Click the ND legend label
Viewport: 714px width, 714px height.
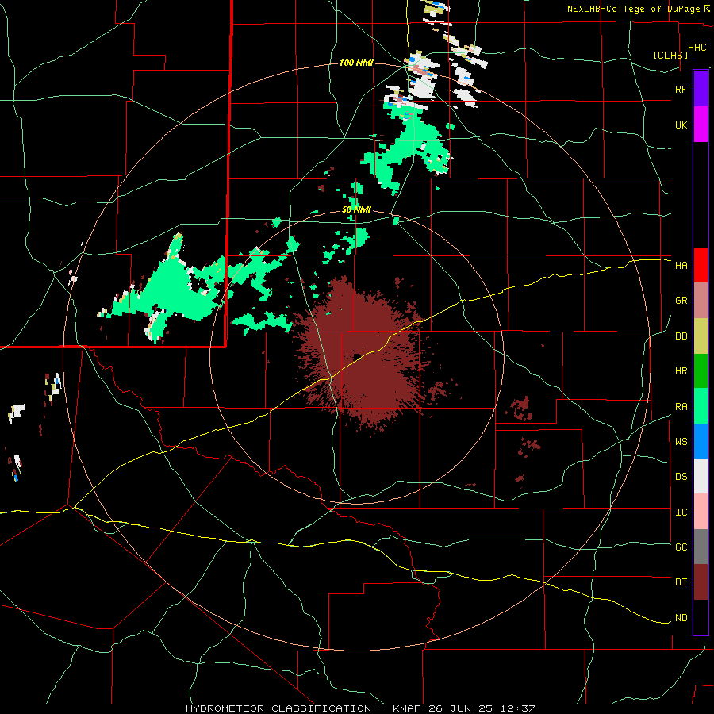681,618
